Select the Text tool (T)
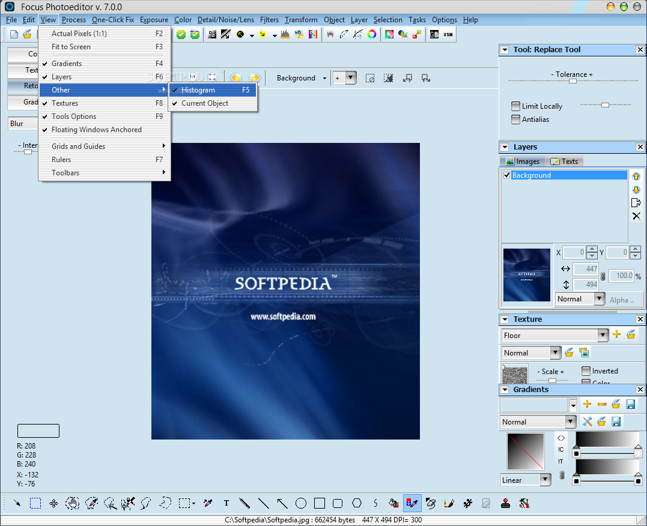The height and width of the screenshot is (526, 647). click(x=226, y=503)
